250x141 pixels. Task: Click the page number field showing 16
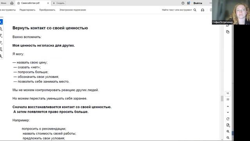click(228, 93)
